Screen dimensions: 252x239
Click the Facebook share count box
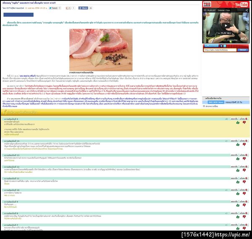(90, 8)
